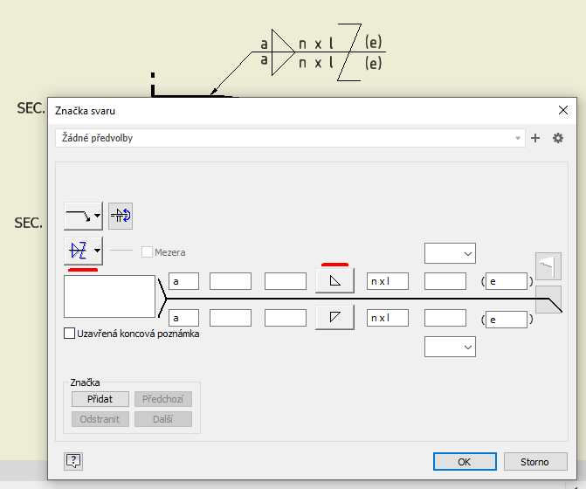Expand the Žádné předvolby presets dropdown
This screenshot has width=586, height=489.
click(290, 138)
